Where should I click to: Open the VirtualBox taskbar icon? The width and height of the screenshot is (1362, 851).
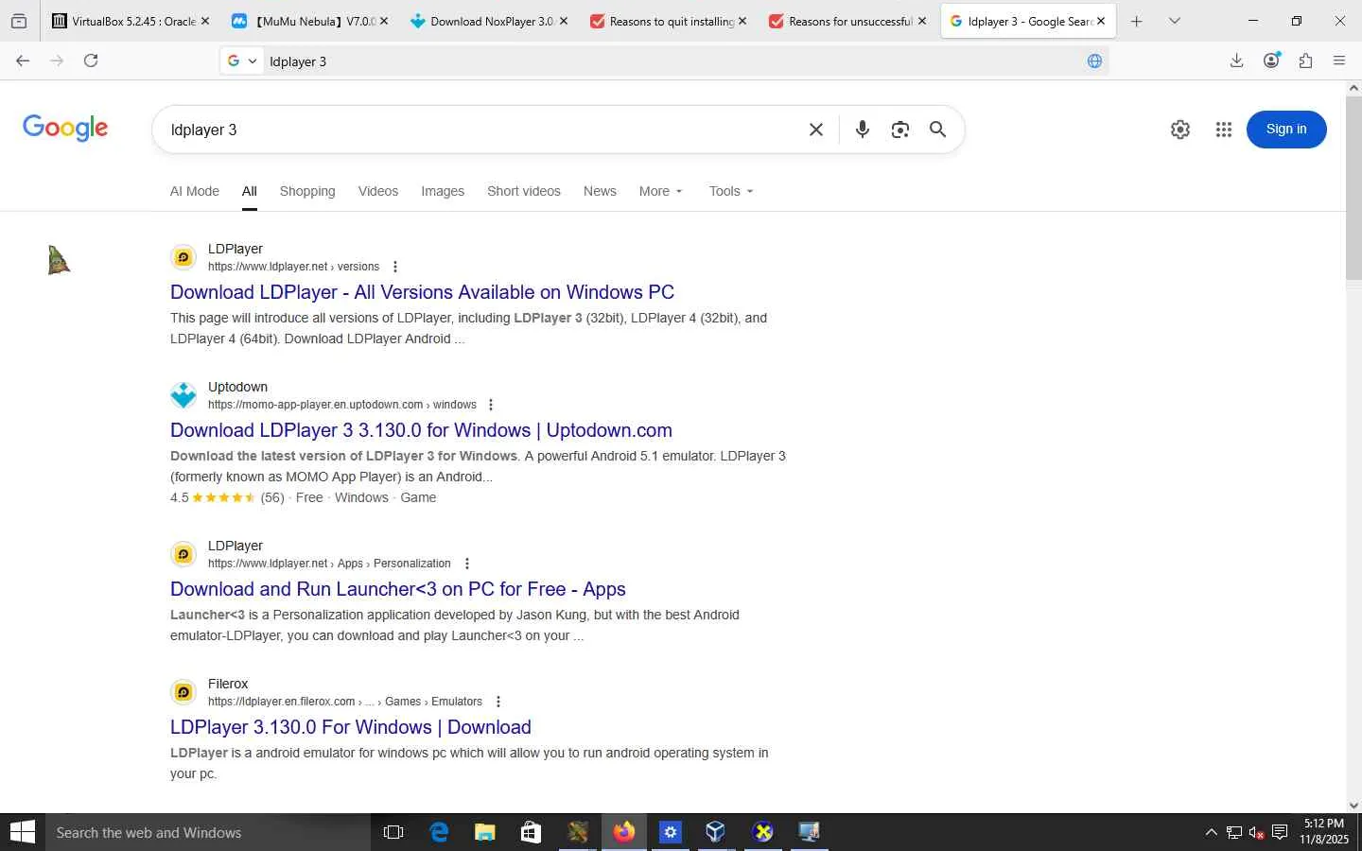point(715,832)
